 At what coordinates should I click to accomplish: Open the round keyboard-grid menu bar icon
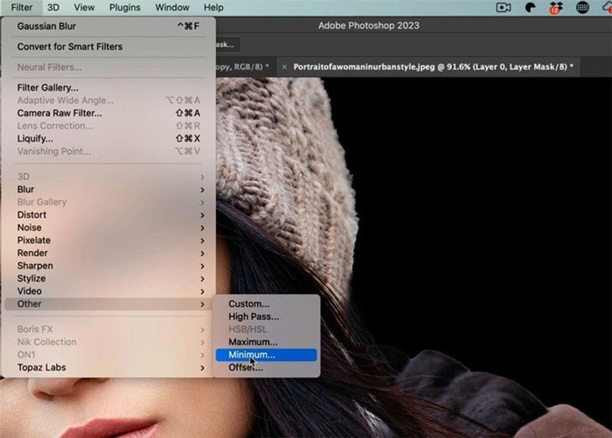[x=583, y=8]
